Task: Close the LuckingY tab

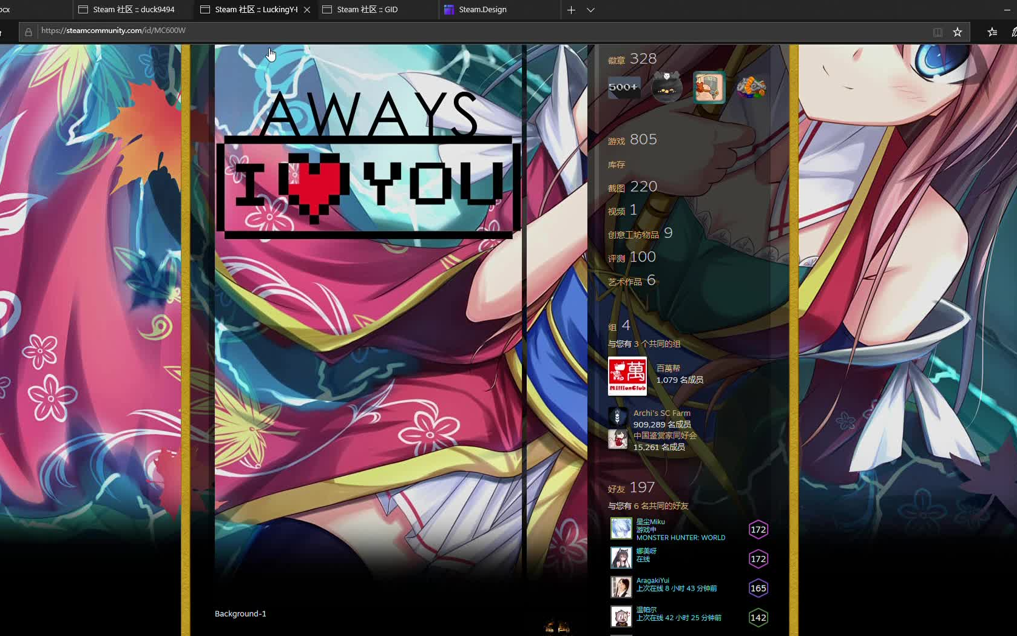Action: click(307, 10)
